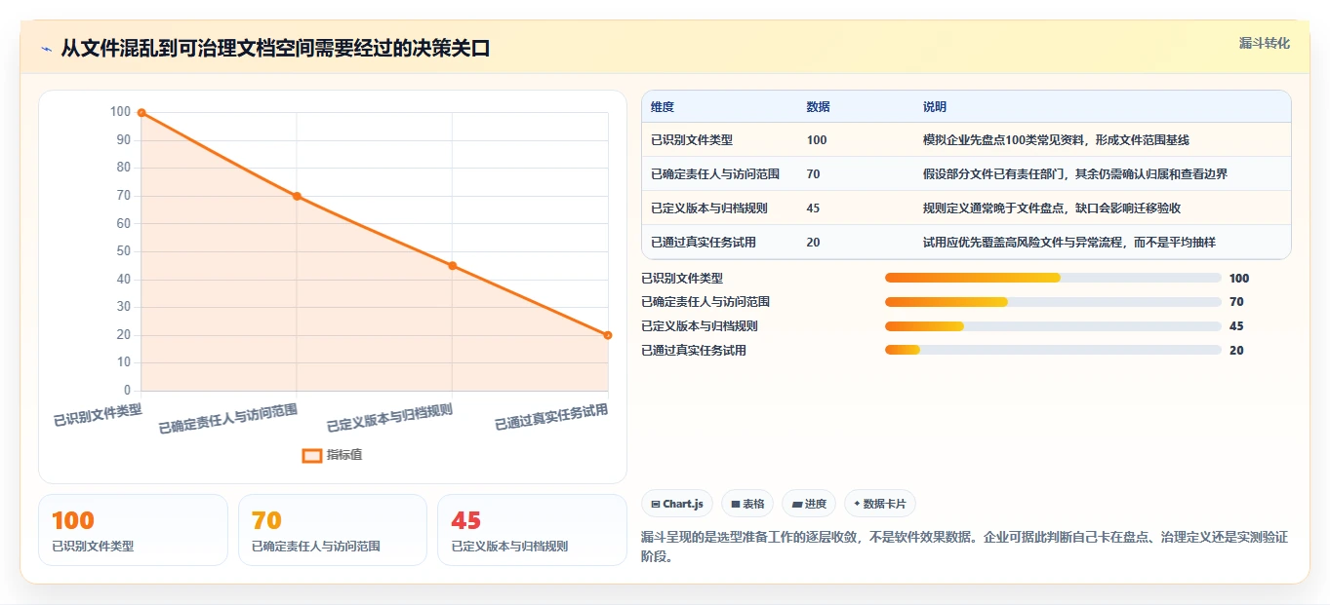This screenshot has width=1330, height=605.
Task: Toggle the 指标值 legend swatch in the chart
Action: click(312, 455)
